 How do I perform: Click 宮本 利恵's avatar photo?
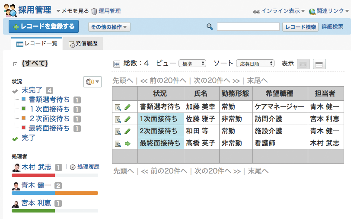(x=16, y=204)
